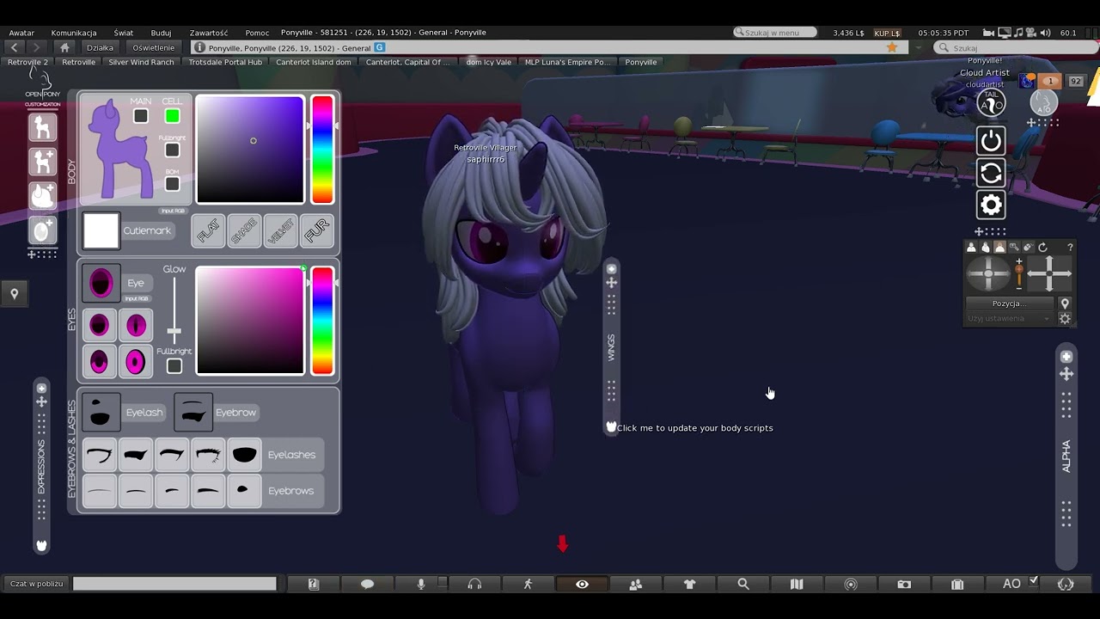This screenshot has width=1100, height=619.
Task: Click the Szukaj w menu search field
Action: (775, 33)
